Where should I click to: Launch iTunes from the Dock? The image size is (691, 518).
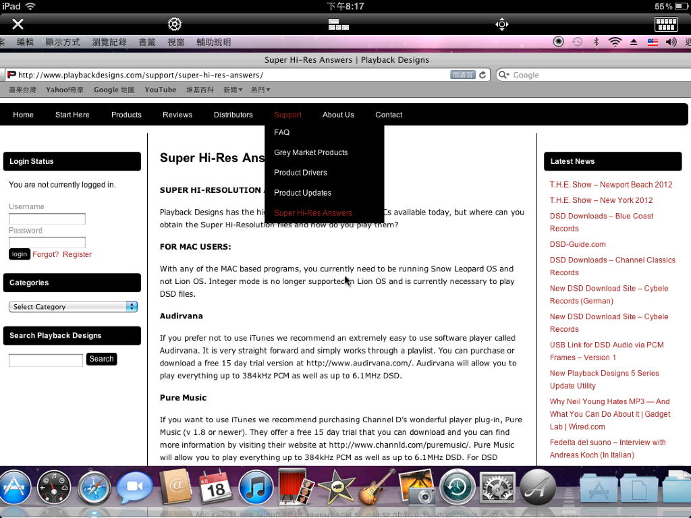coord(256,488)
